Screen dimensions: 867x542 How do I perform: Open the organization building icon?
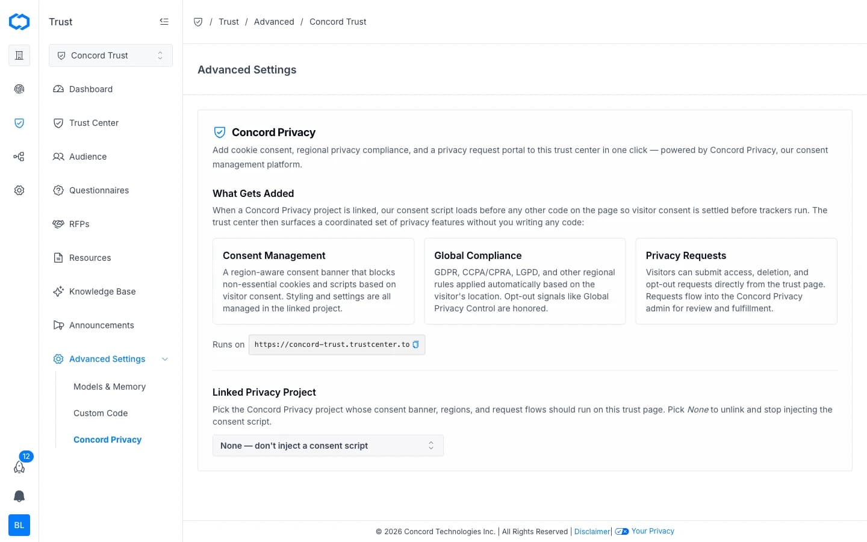19,55
